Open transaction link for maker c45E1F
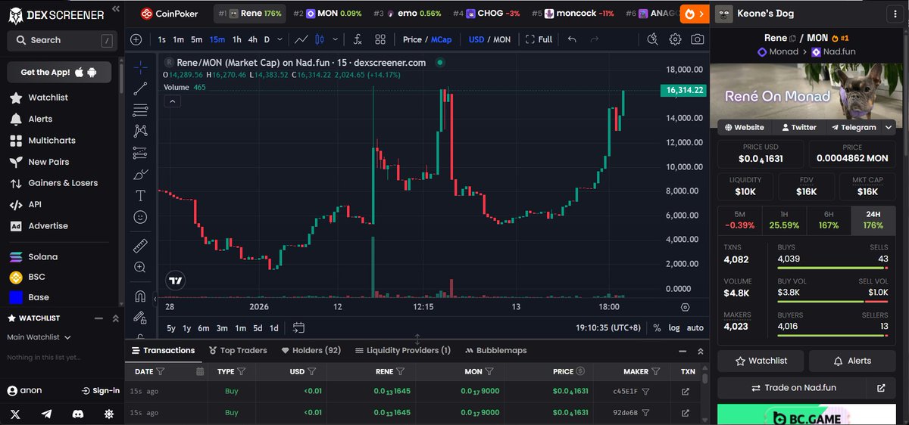This screenshot has width=909, height=425. 686,391
